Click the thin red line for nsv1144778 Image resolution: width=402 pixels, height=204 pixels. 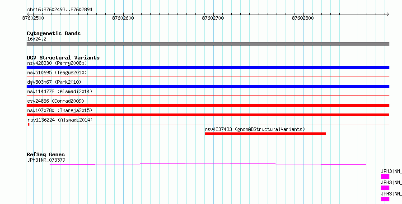208,95
